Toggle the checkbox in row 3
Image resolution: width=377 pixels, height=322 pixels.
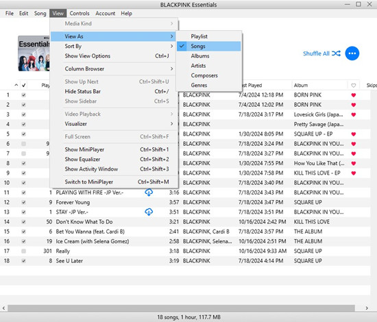pos(23,114)
